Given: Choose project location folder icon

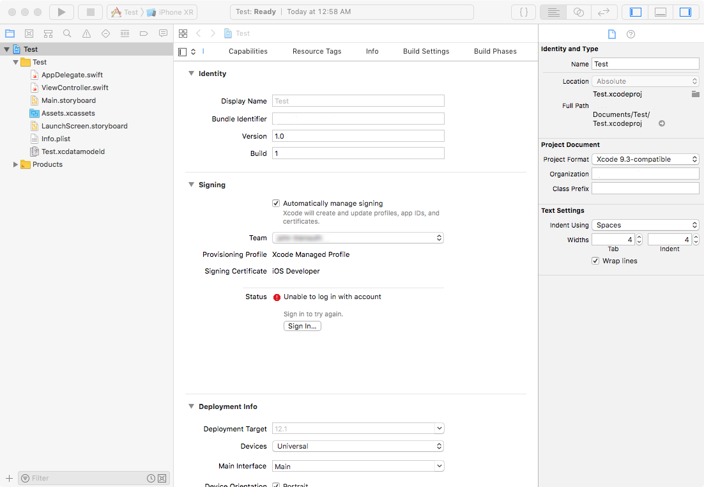Looking at the screenshot, I should 695,94.
